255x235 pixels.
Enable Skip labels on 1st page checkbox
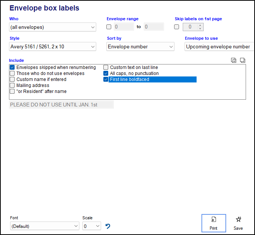[x=177, y=27]
